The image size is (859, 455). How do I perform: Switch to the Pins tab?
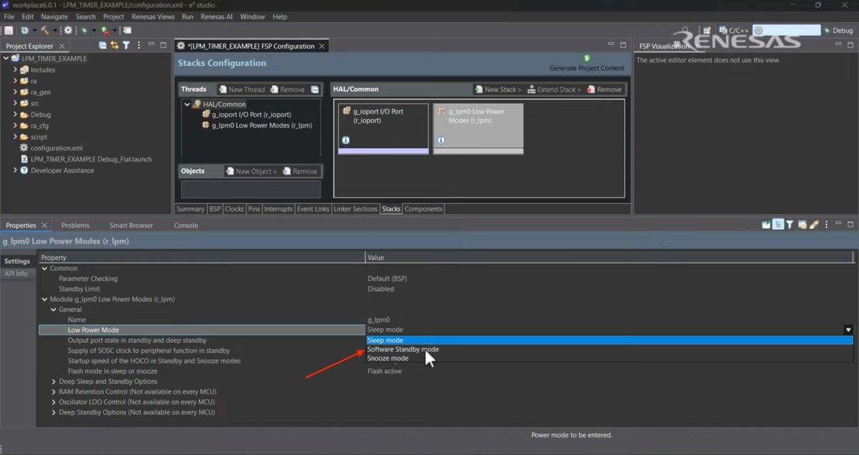click(x=254, y=209)
